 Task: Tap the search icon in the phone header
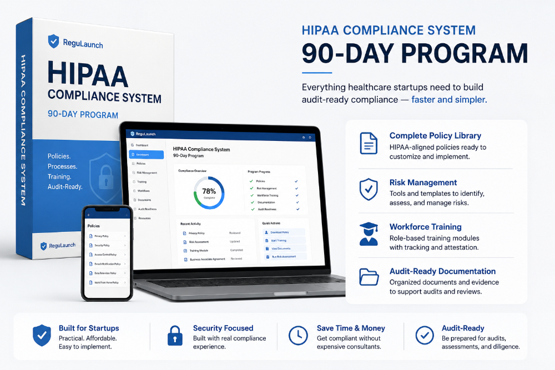(127, 215)
